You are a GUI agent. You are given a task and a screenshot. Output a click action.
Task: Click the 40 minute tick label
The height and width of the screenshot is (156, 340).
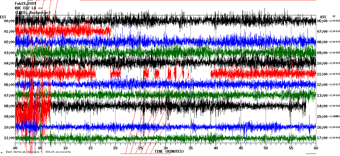click(216, 148)
